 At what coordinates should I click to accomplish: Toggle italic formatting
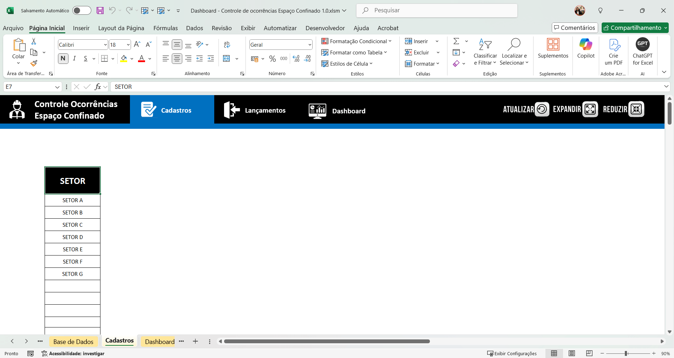(74, 59)
